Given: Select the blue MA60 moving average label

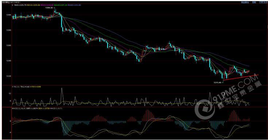Looking at the screenshot, I should (74, 5).
